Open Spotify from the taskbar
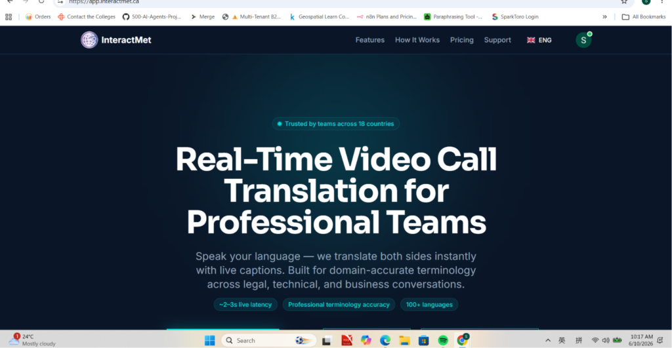672x348 pixels. (443, 340)
